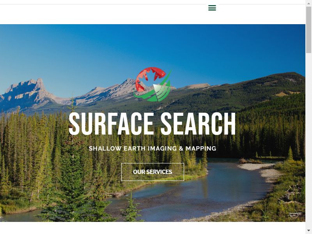
Task: Click the Surface Search maple leaf logo
Action: pyautogui.click(x=152, y=84)
